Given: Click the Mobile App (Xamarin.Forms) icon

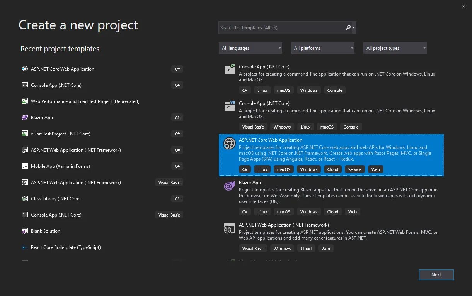Looking at the screenshot, I should [24, 166].
